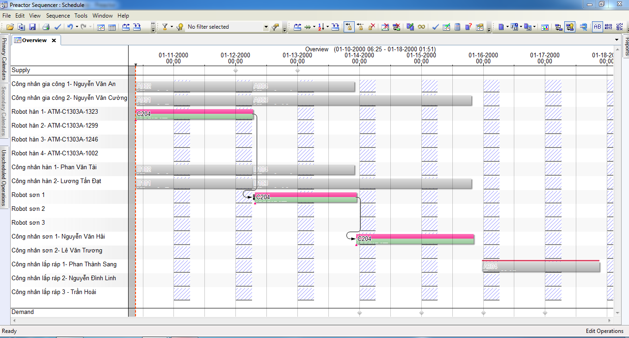Click the infinity symbol toolbar icon
Screen dimensions: 629x338
point(421,27)
